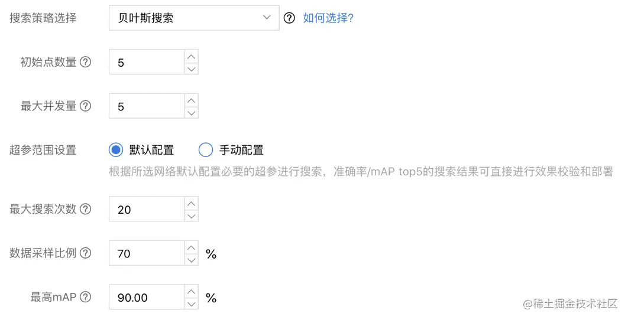
Task: Open 贝叶斯搜索 strategy dropdown
Action: (x=193, y=18)
